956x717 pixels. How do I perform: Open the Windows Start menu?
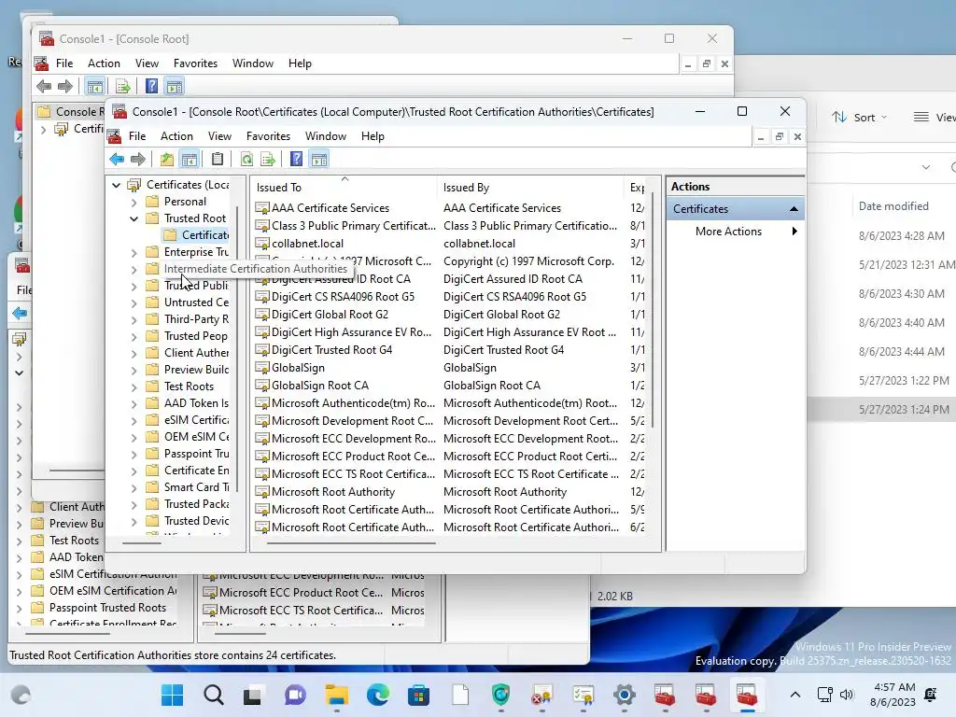tap(172, 695)
